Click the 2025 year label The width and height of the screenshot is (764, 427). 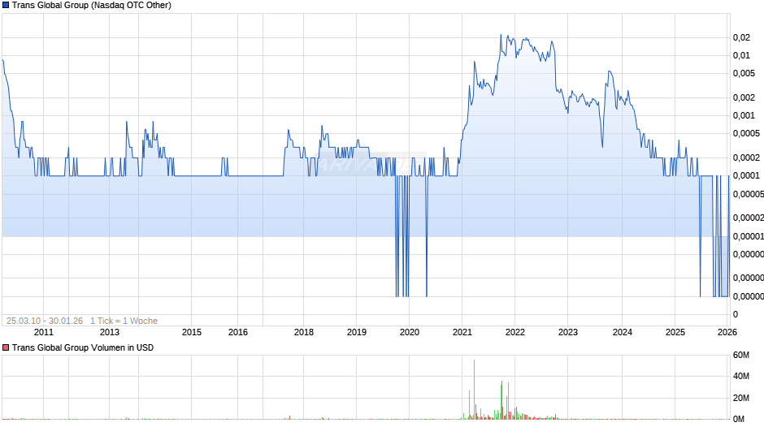[x=675, y=332]
